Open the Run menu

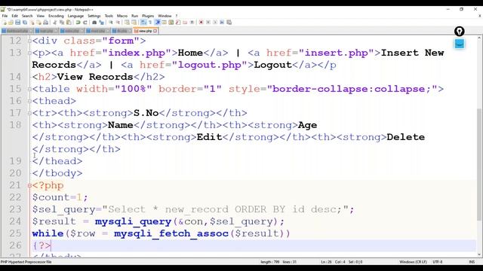[134, 16]
